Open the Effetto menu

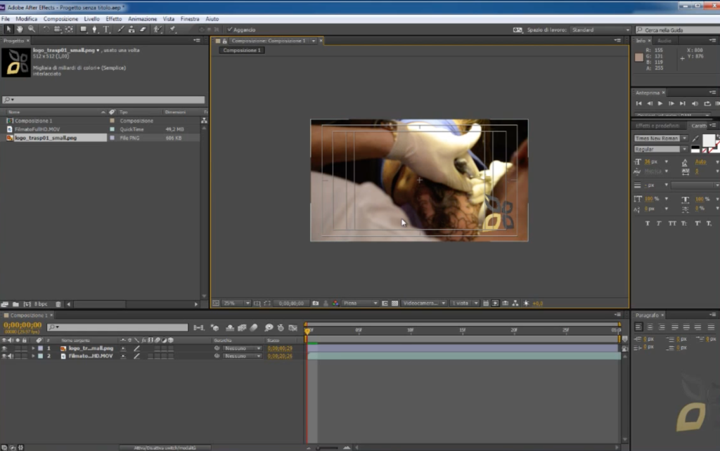113,19
